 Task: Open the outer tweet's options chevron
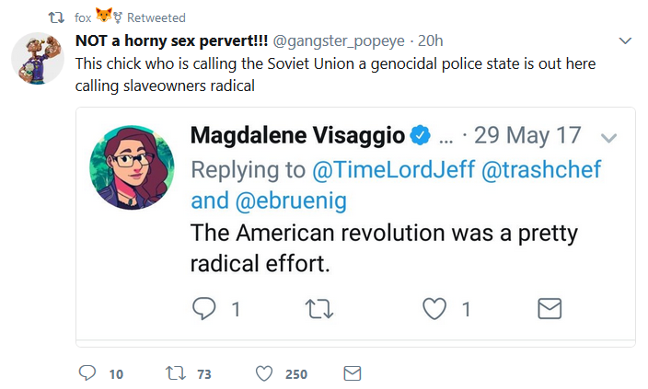point(625,41)
